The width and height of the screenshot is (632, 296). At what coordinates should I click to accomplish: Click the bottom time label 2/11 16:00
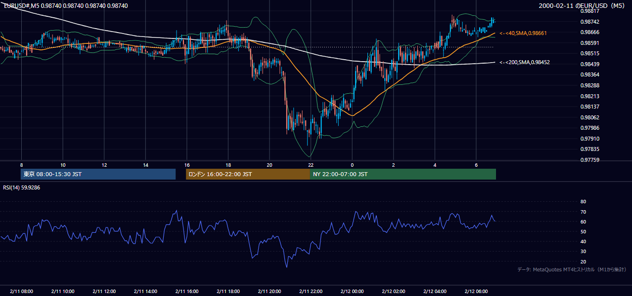point(187,291)
